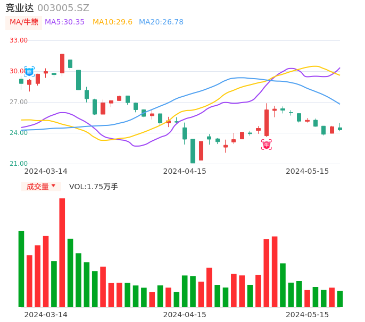Click the large red candle above the bull marker
This screenshot has height=322, width=365.
[x=267, y=123]
